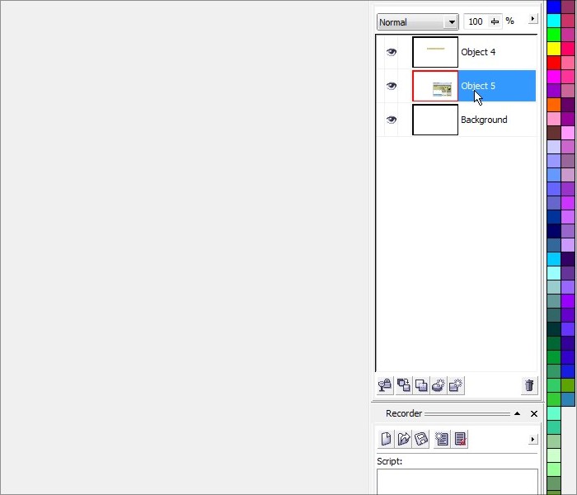Toggle visibility of Object 5
The height and width of the screenshot is (495, 577).
click(x=391, y=86)
